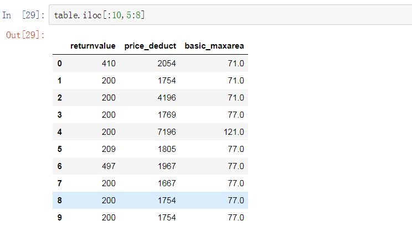The height and width of the screenshot is (237, 412).
Task: Click the price_deduct value 2054
Action: click(166, 64)
